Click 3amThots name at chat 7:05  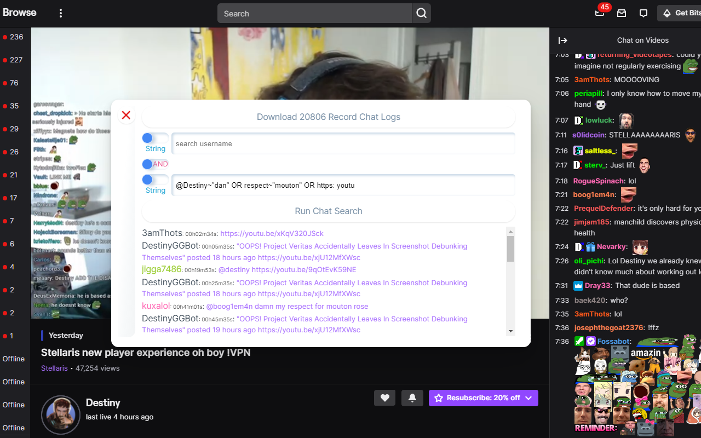592,80
